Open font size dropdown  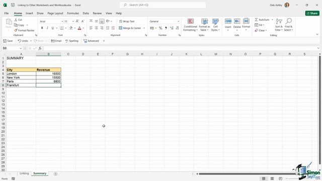point(73,21)
